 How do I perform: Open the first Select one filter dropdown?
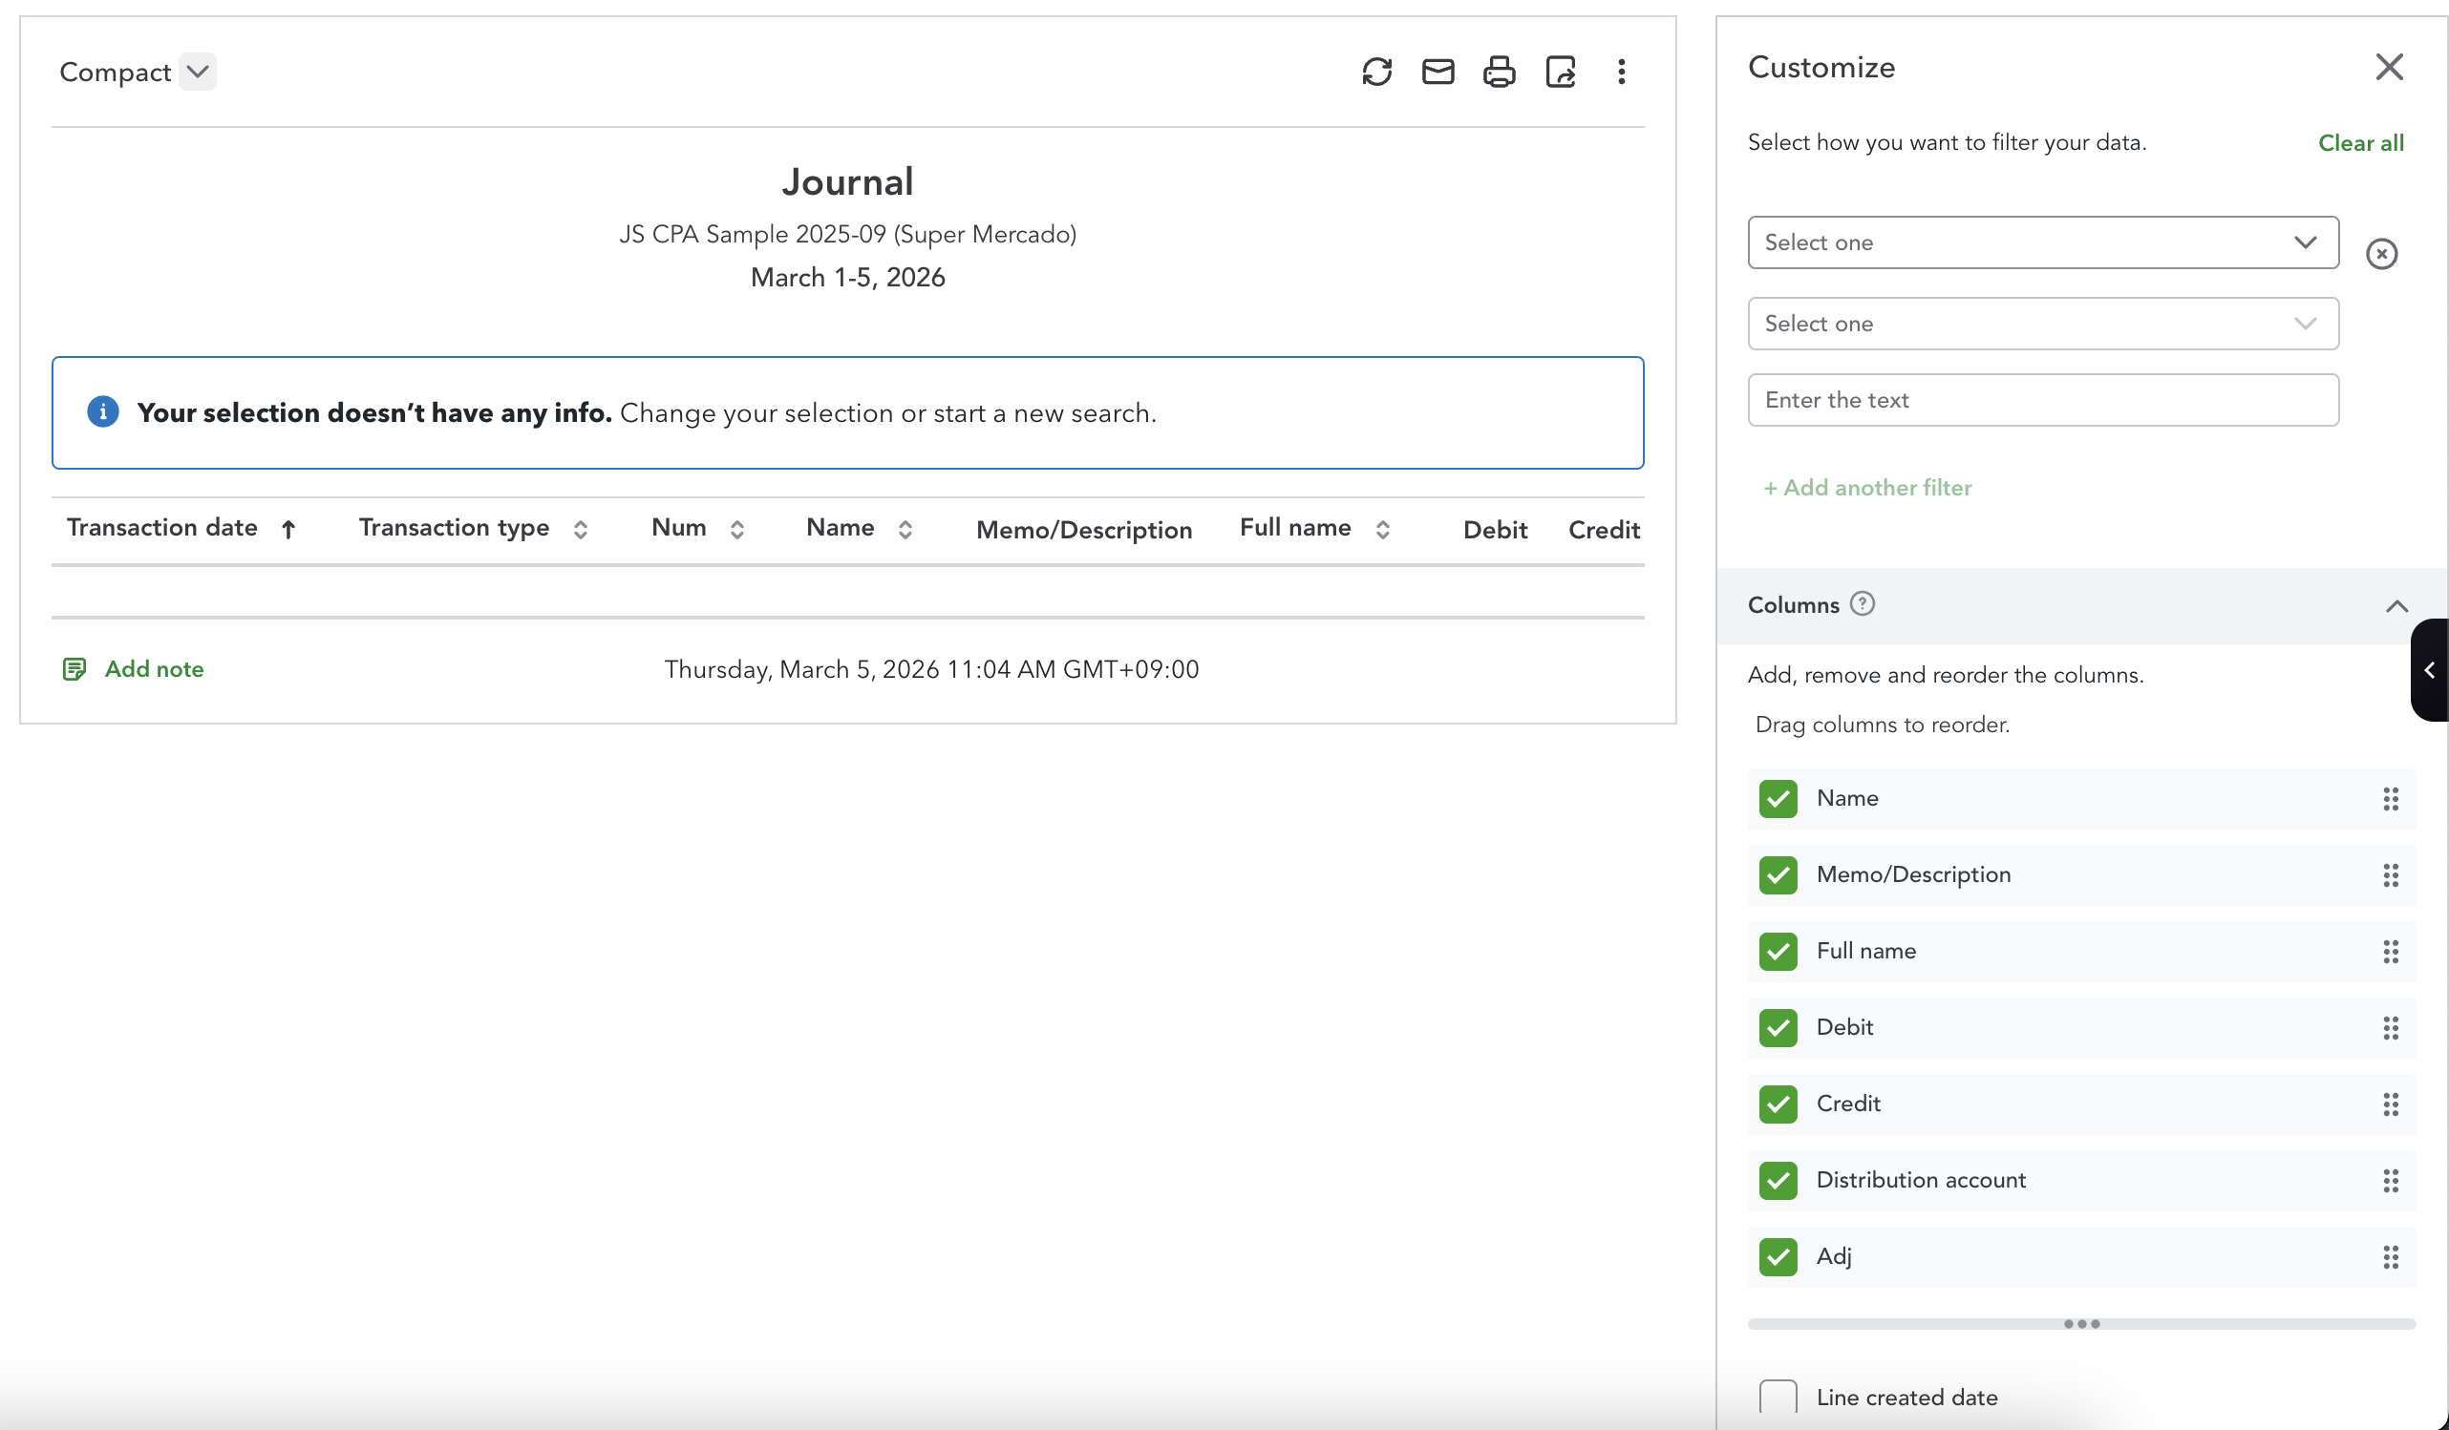tap(2042, 242)
